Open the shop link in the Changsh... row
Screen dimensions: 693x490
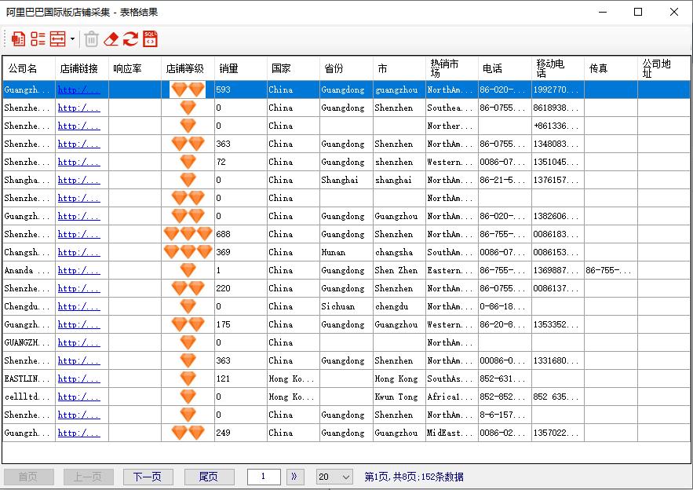[x=78, y=252]
